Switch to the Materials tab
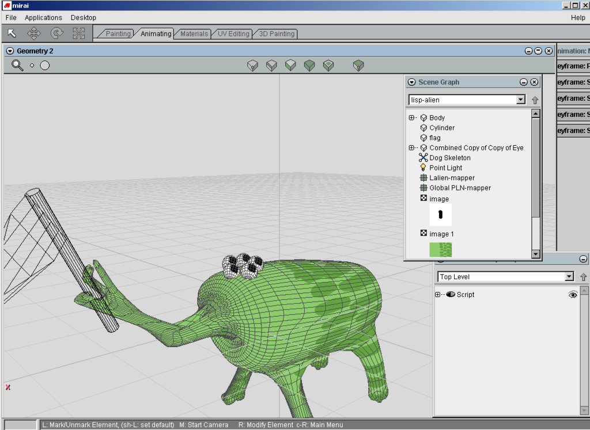This screenshot has width=590, height=430. [x=194, y=34]
